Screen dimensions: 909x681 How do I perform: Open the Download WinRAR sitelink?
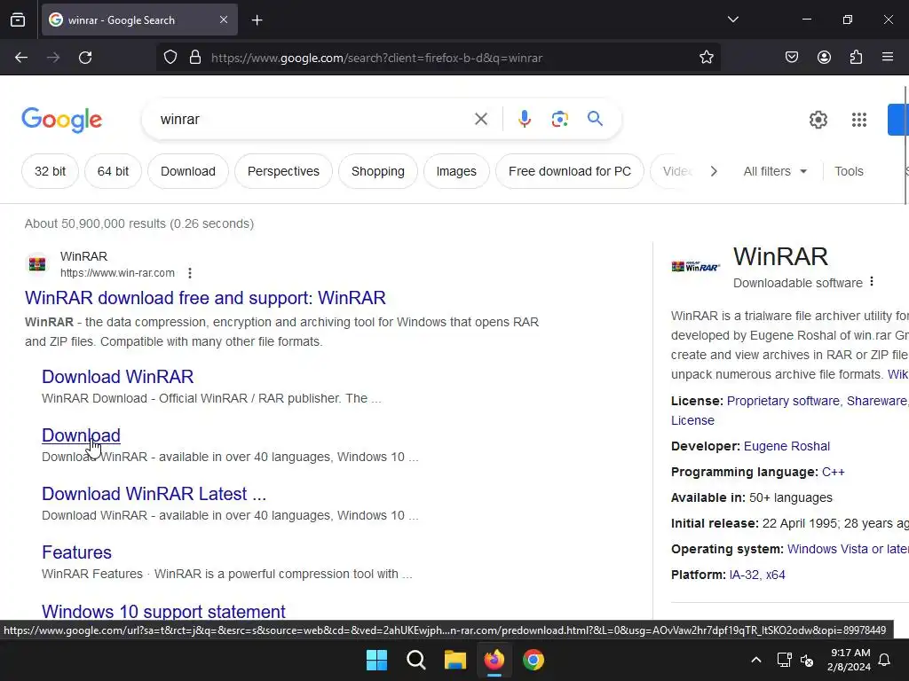(118, 376)
